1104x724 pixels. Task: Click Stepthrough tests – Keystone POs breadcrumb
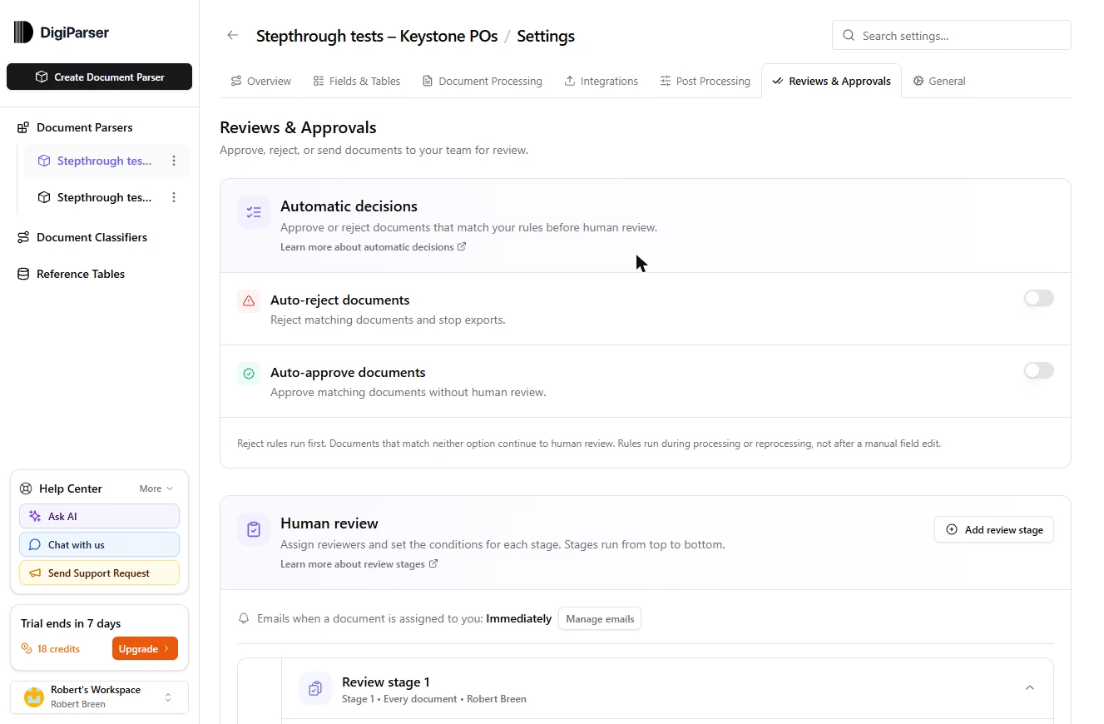tap(377, 36)
